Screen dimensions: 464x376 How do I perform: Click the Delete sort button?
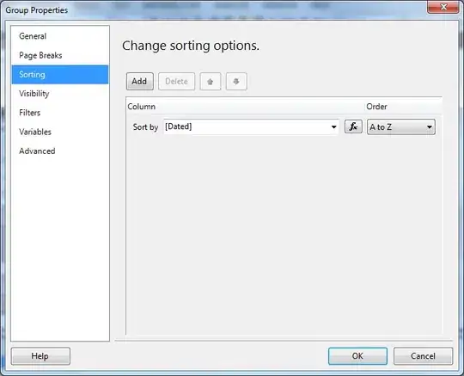coord(176,82)
